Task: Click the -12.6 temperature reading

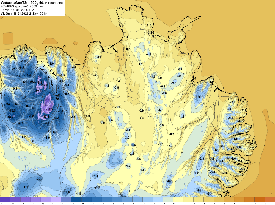Action: [x=38, y=91]
